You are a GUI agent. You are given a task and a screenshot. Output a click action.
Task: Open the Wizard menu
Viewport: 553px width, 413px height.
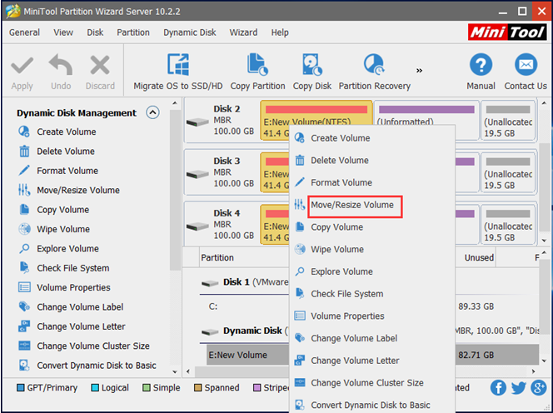(x=243, y=32)
